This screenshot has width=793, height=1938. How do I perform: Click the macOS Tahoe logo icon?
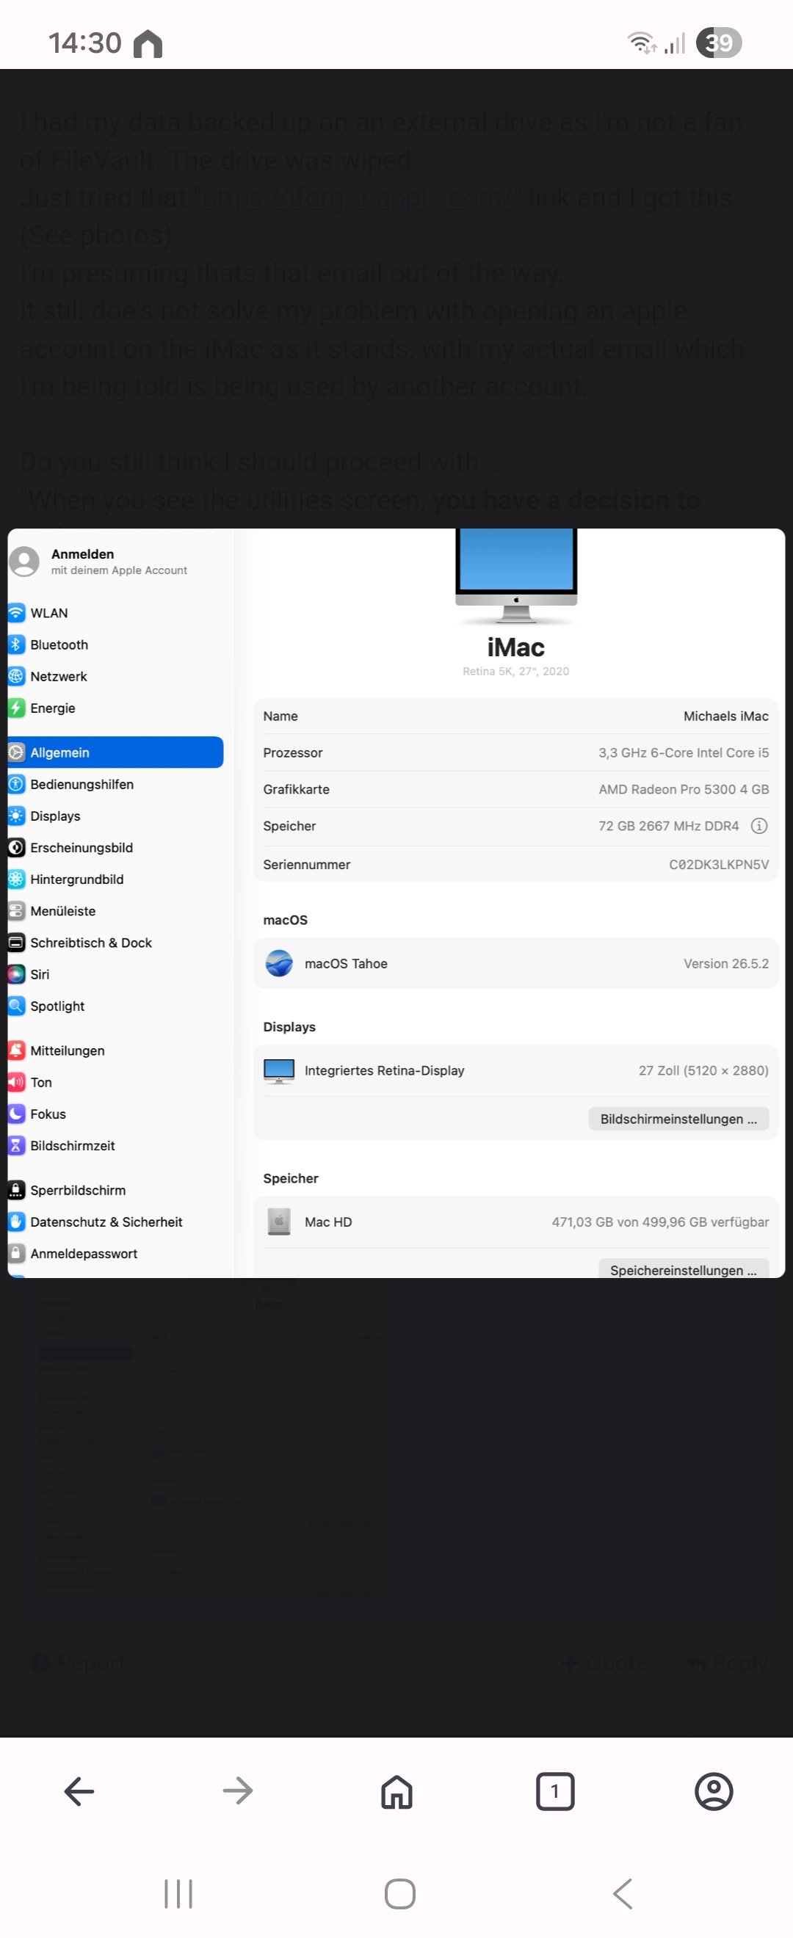[279, 962]
